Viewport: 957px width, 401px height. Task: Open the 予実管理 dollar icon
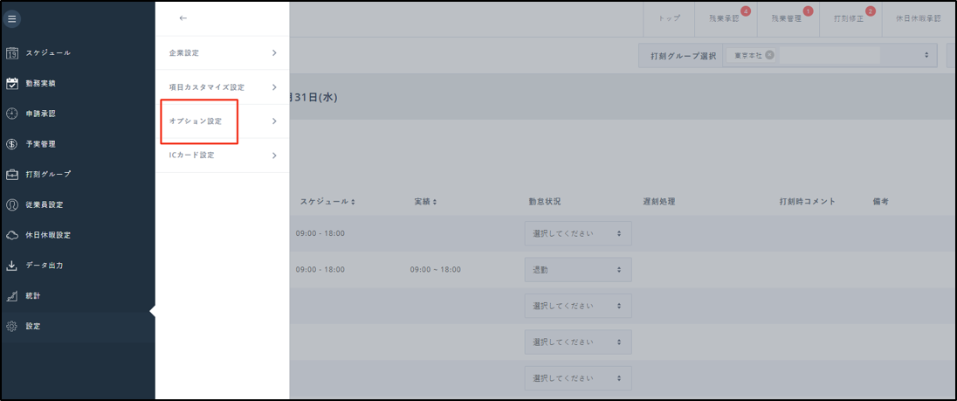pyautogui.click(x=12, y=144)
